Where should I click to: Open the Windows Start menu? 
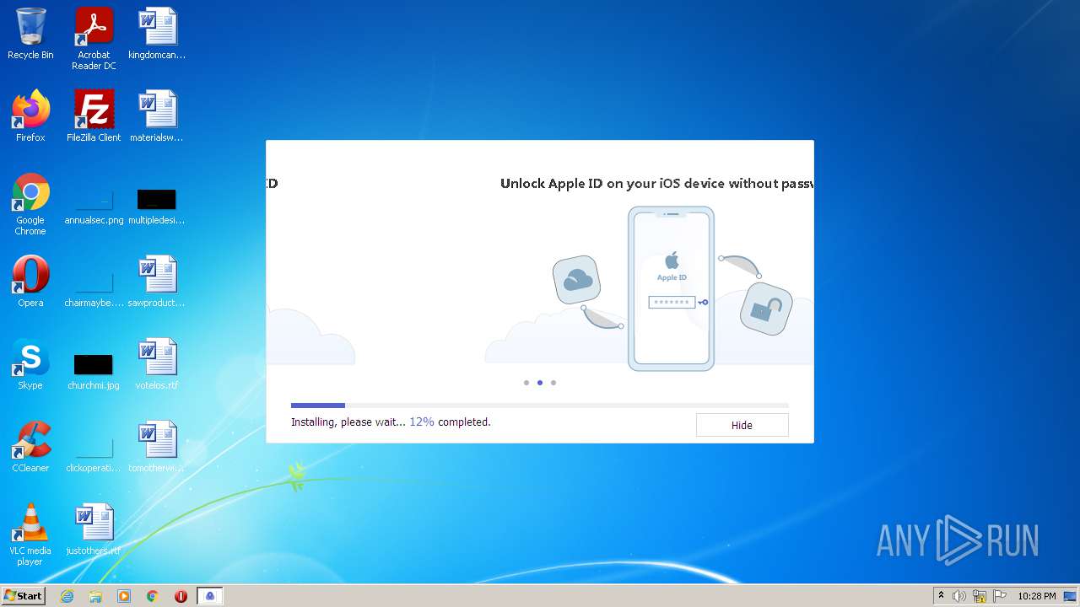23,595
